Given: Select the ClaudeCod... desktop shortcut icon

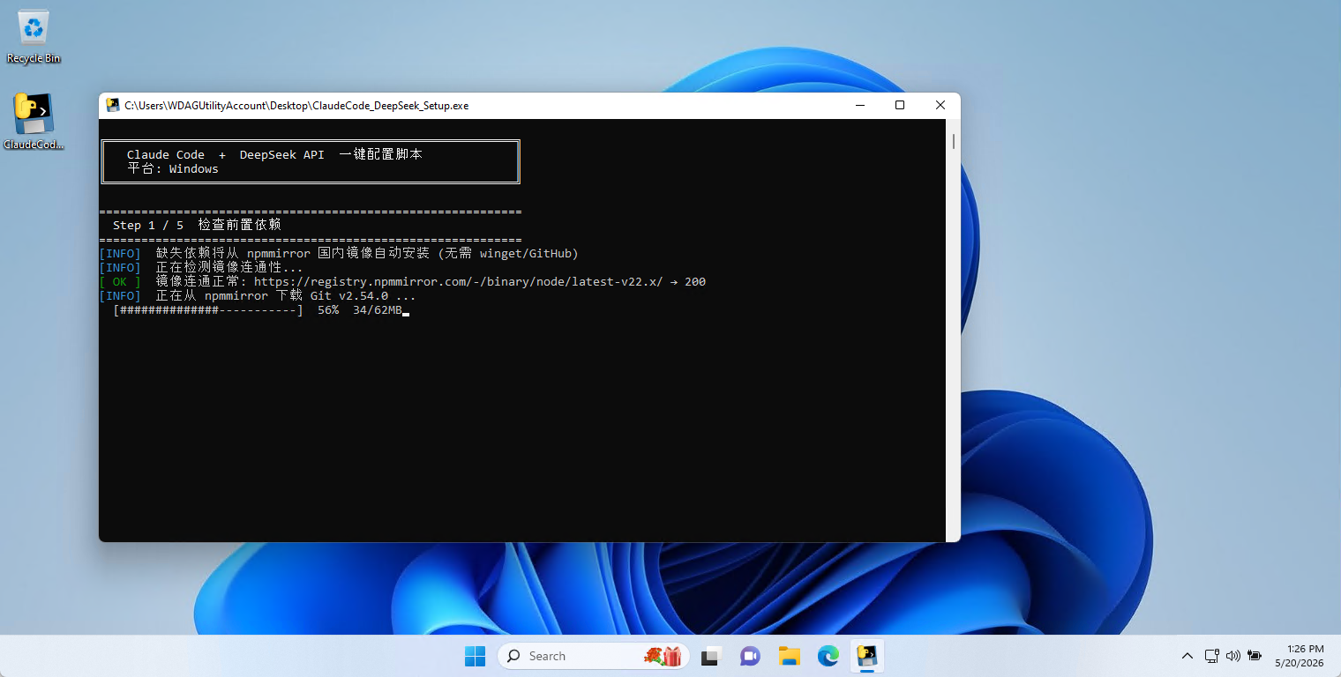Looking at the screenshot, I should [34, 122].
